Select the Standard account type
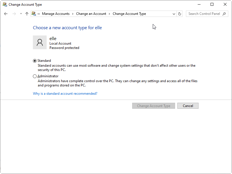 point(35,61)
